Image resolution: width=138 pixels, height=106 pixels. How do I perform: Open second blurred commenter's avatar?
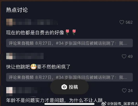click(x=9, y=56)
